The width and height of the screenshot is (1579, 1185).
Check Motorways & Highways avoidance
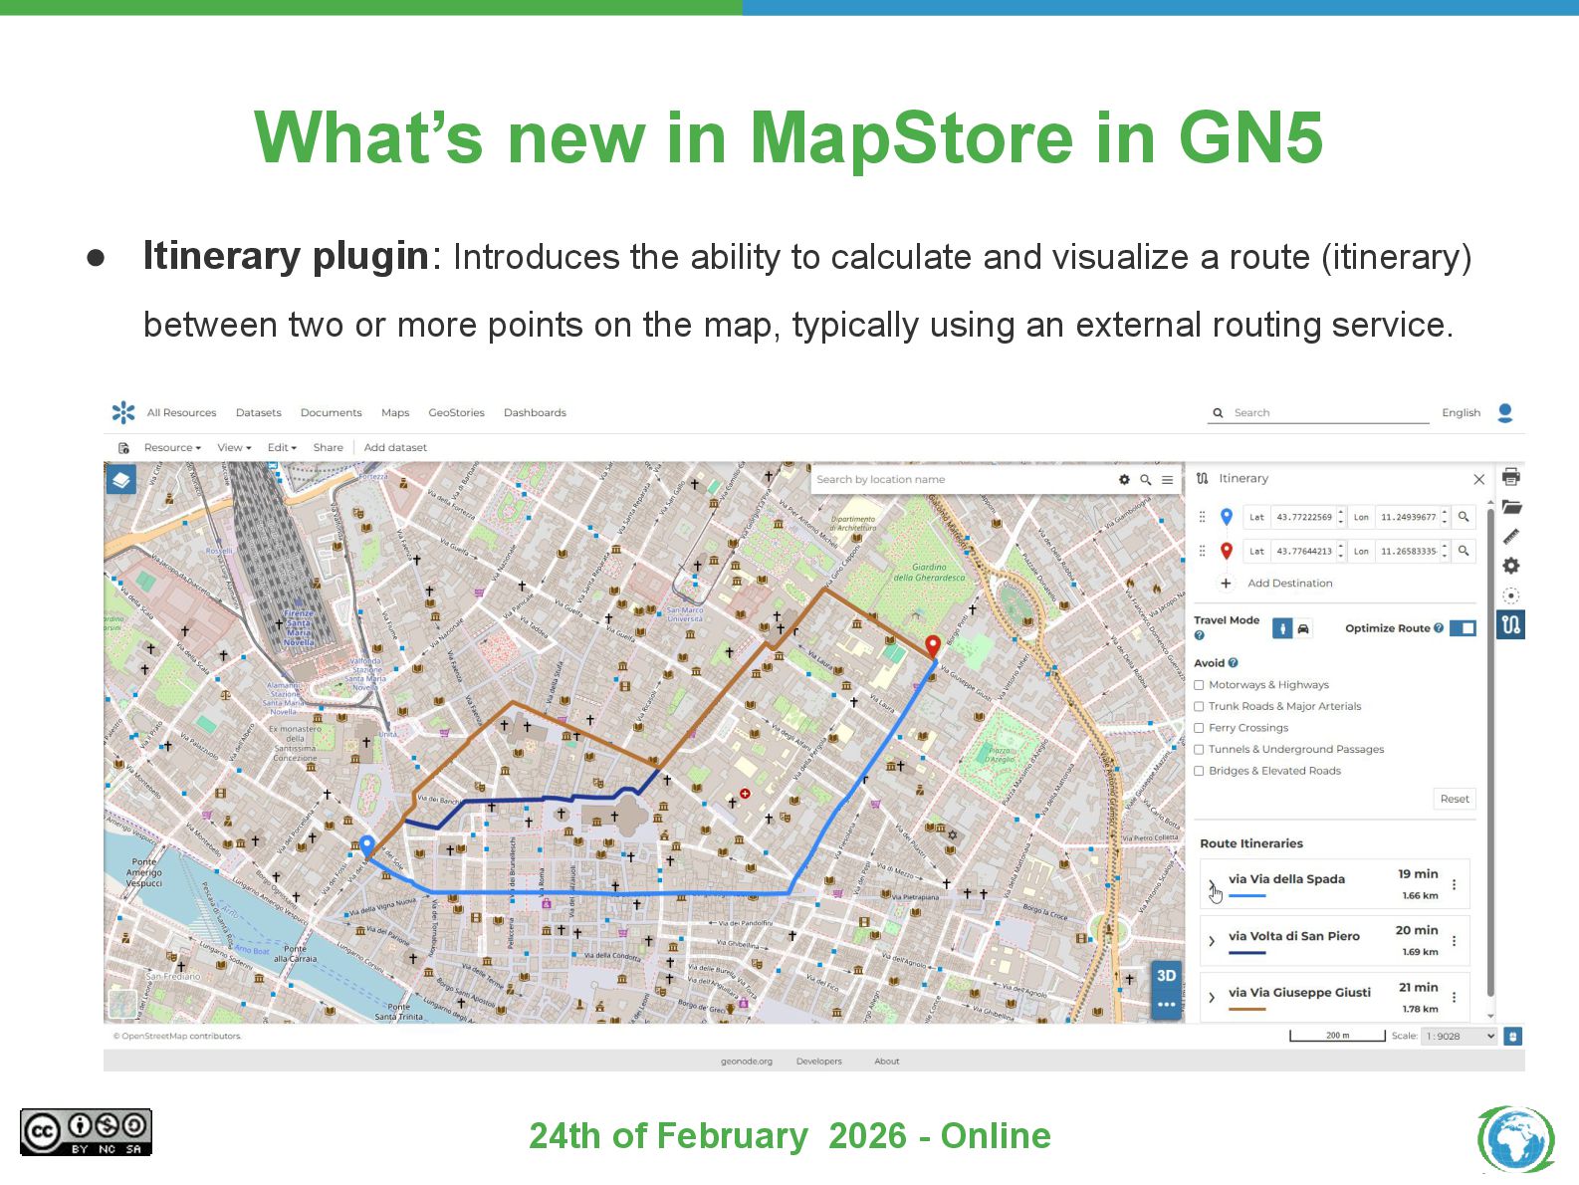click(x=1200, y=685)
